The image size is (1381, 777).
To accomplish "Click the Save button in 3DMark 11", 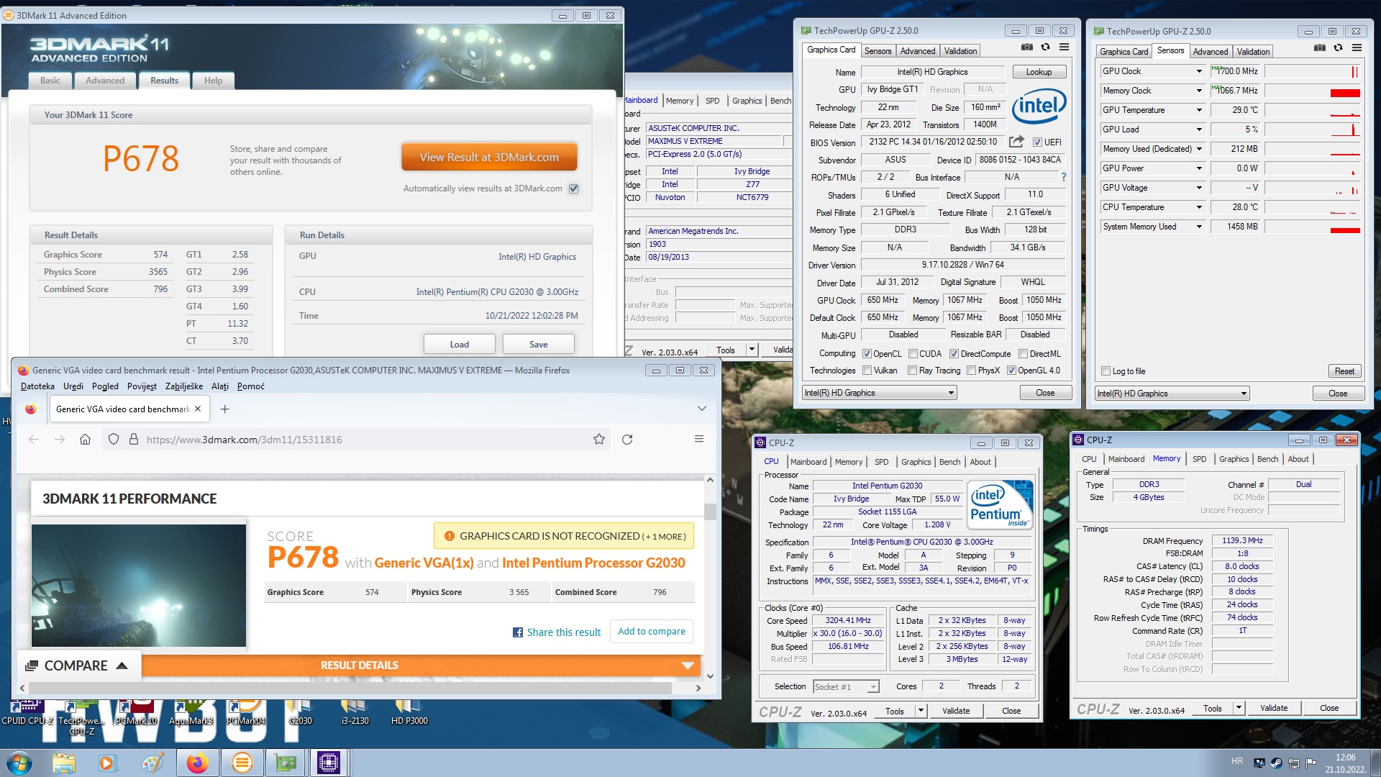I will (x=539, y=344).
